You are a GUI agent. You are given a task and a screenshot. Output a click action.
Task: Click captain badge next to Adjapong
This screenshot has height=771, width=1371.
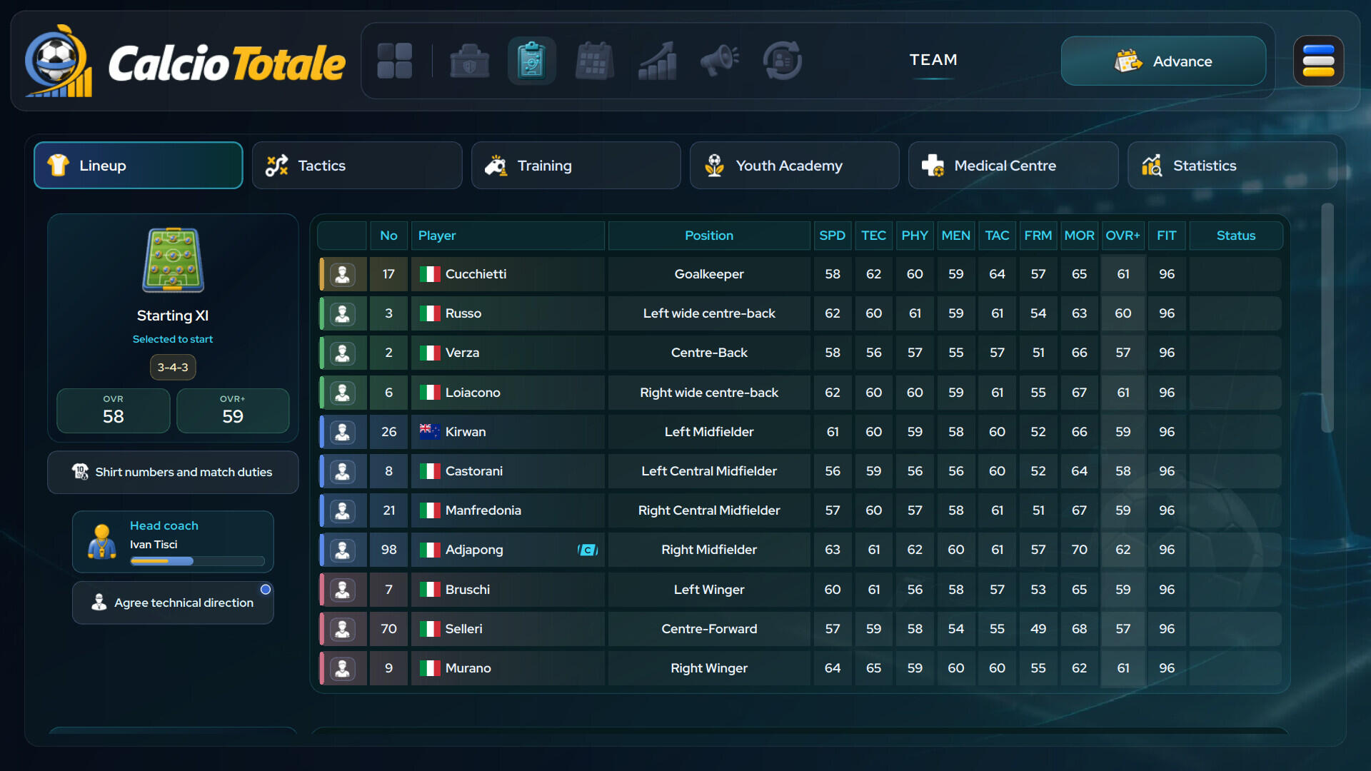click(x=587, y=550)
